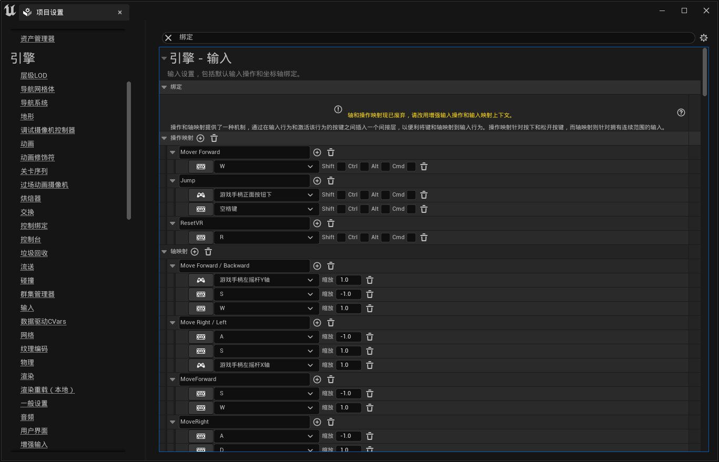Remove the 空格键 binding from Jump
Image resolution: width=719 pixels, height=462 pixels.
pos(424,209)
